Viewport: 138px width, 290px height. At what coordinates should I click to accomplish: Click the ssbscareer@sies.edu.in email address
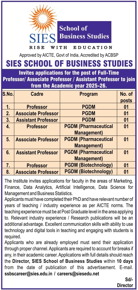(28, 273)
